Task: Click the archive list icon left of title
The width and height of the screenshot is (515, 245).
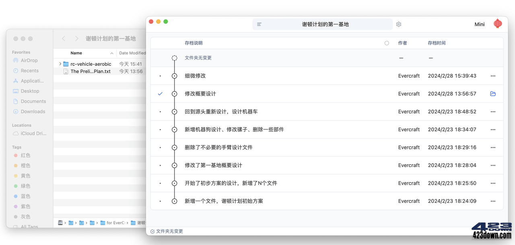Action: [259, 24]
